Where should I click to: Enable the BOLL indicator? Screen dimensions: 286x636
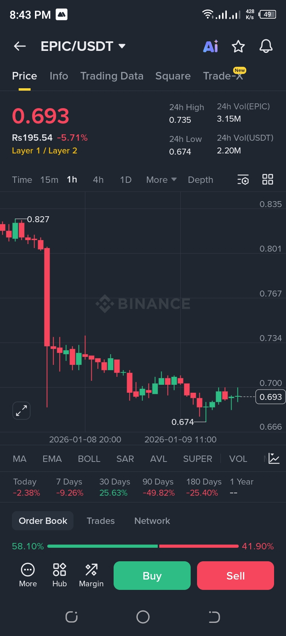pyautogui.click(x=89, y=459)
